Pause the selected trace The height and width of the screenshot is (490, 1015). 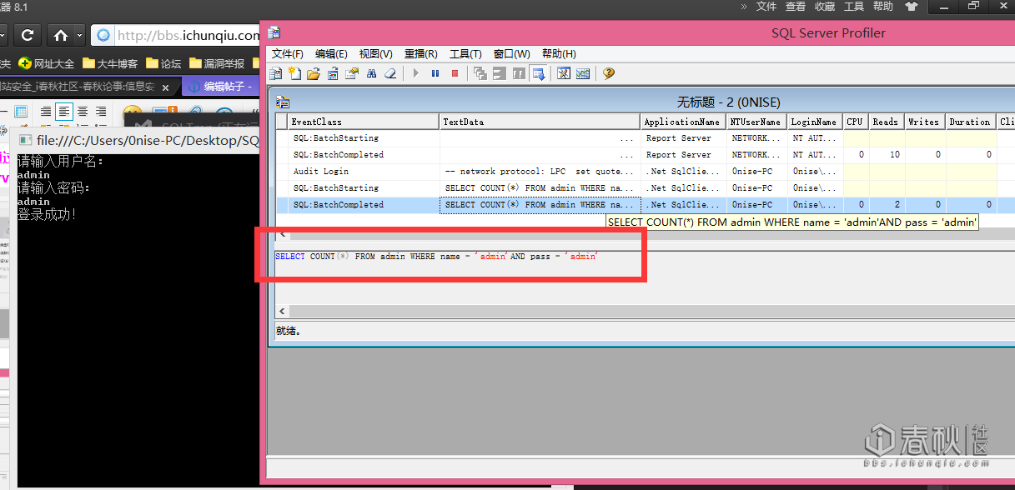(x=435, y=73)
